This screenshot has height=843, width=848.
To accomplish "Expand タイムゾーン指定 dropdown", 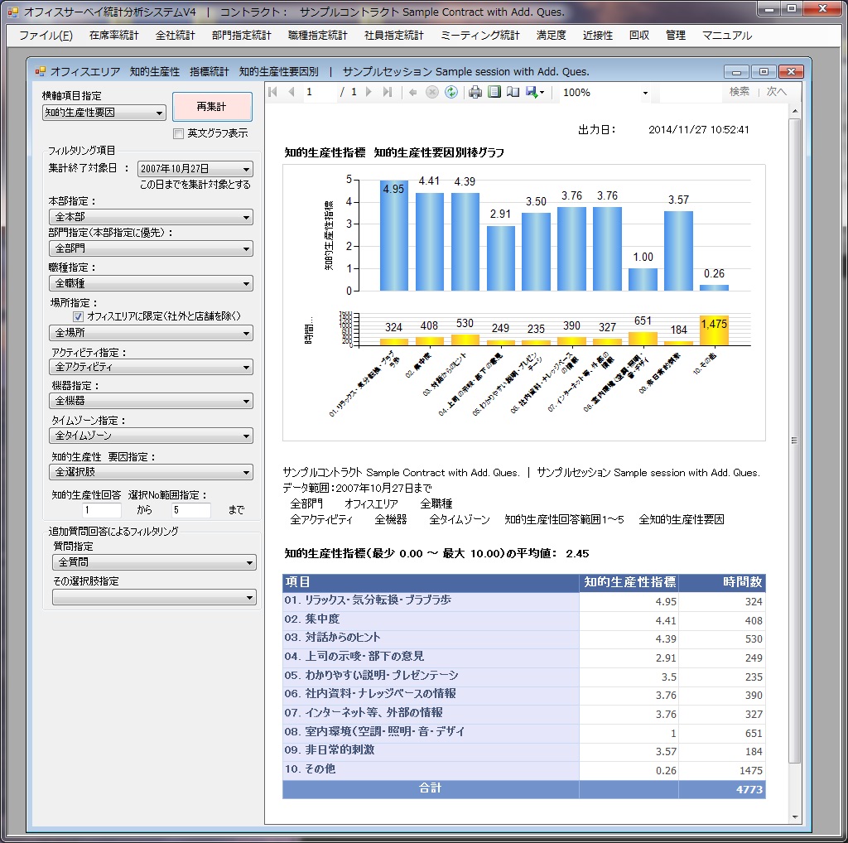I will (151, 436).
